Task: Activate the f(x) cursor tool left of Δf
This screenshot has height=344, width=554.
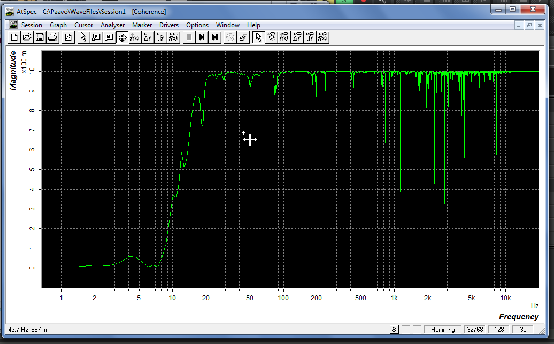Action: tap(135, 37)
